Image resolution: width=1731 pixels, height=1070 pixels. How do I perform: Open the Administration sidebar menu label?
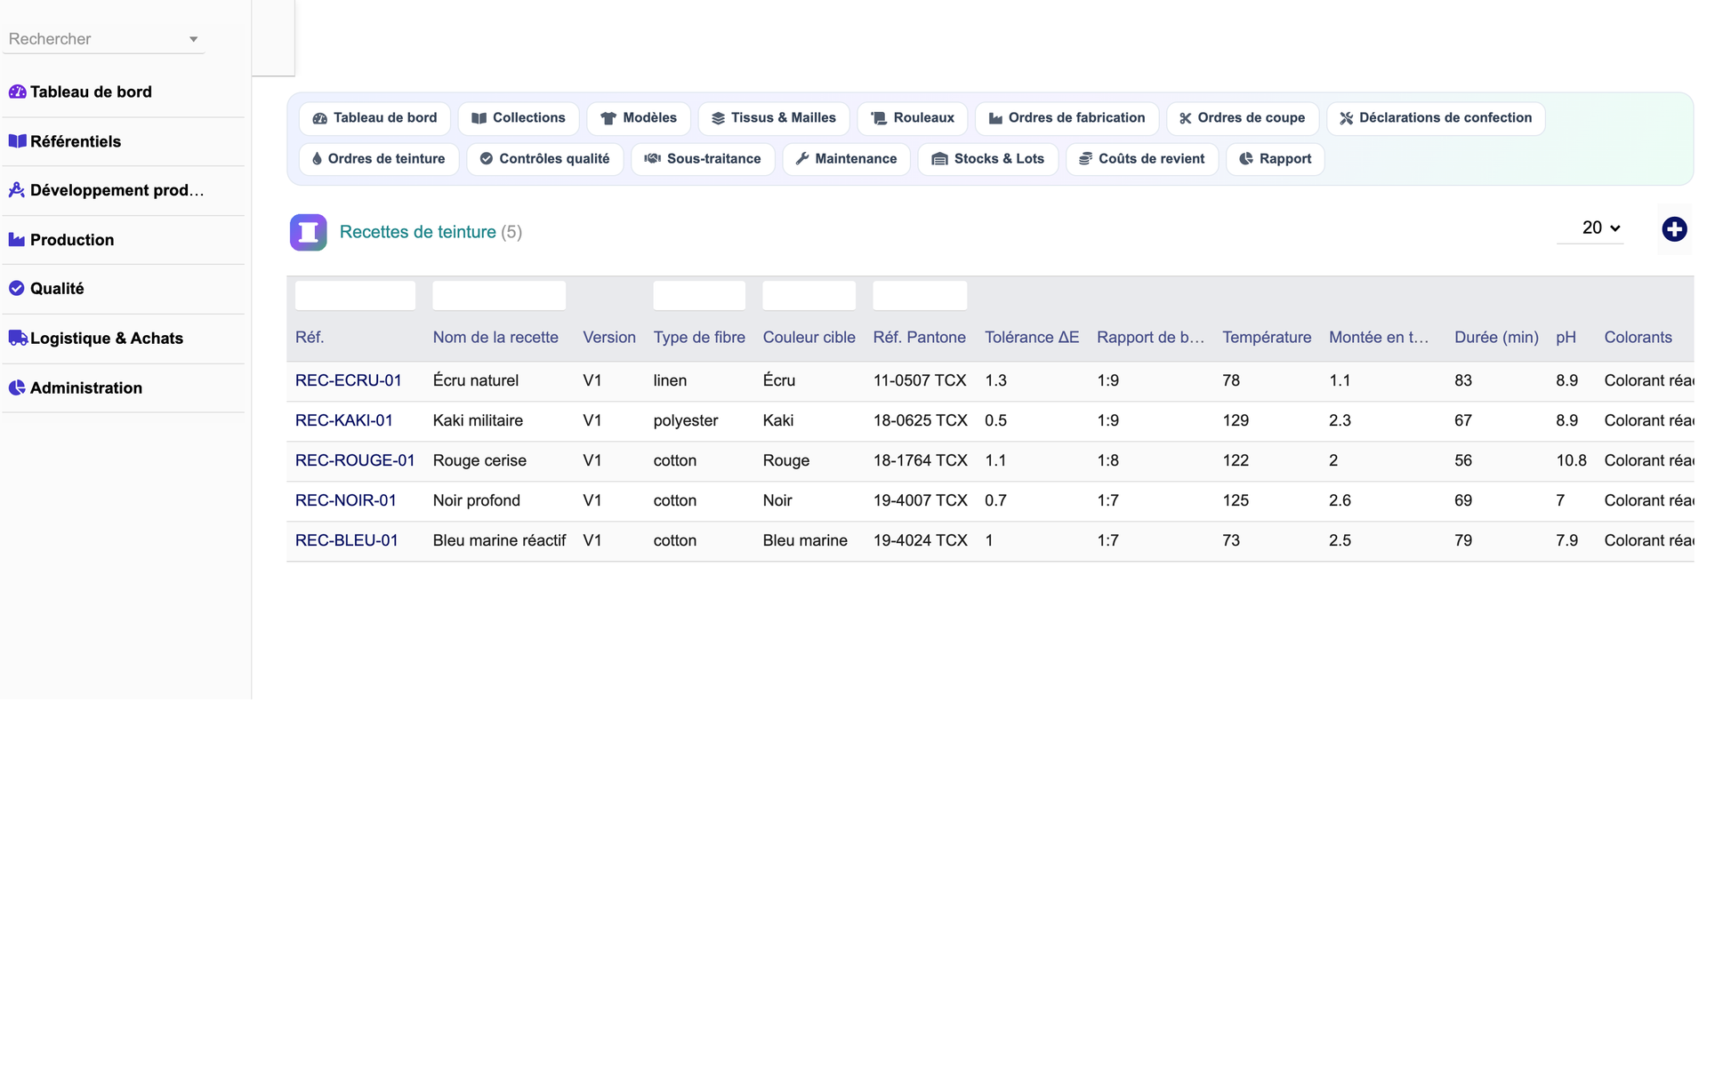[x=86, y=388]
